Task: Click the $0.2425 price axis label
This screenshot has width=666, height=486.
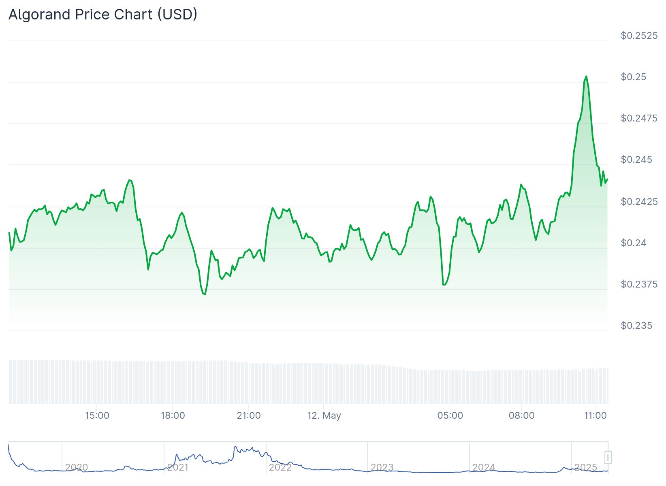Action: tap(639, 202)
